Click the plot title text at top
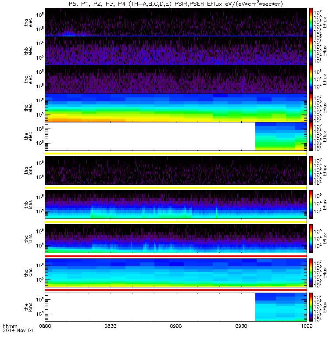The width and height of the screenshot is (329, 351). [x=176, y=4]
